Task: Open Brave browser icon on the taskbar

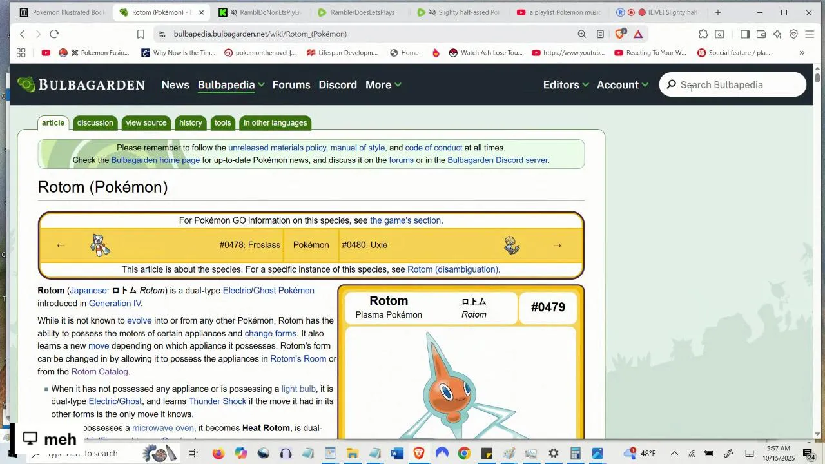Action: tap(419, 454)
